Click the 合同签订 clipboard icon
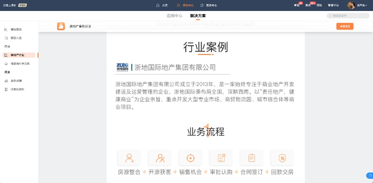 251,158
